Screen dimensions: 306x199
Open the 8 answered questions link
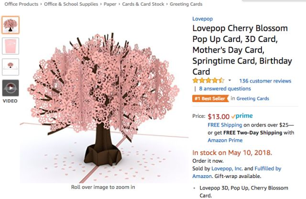[x=225, y=89]
